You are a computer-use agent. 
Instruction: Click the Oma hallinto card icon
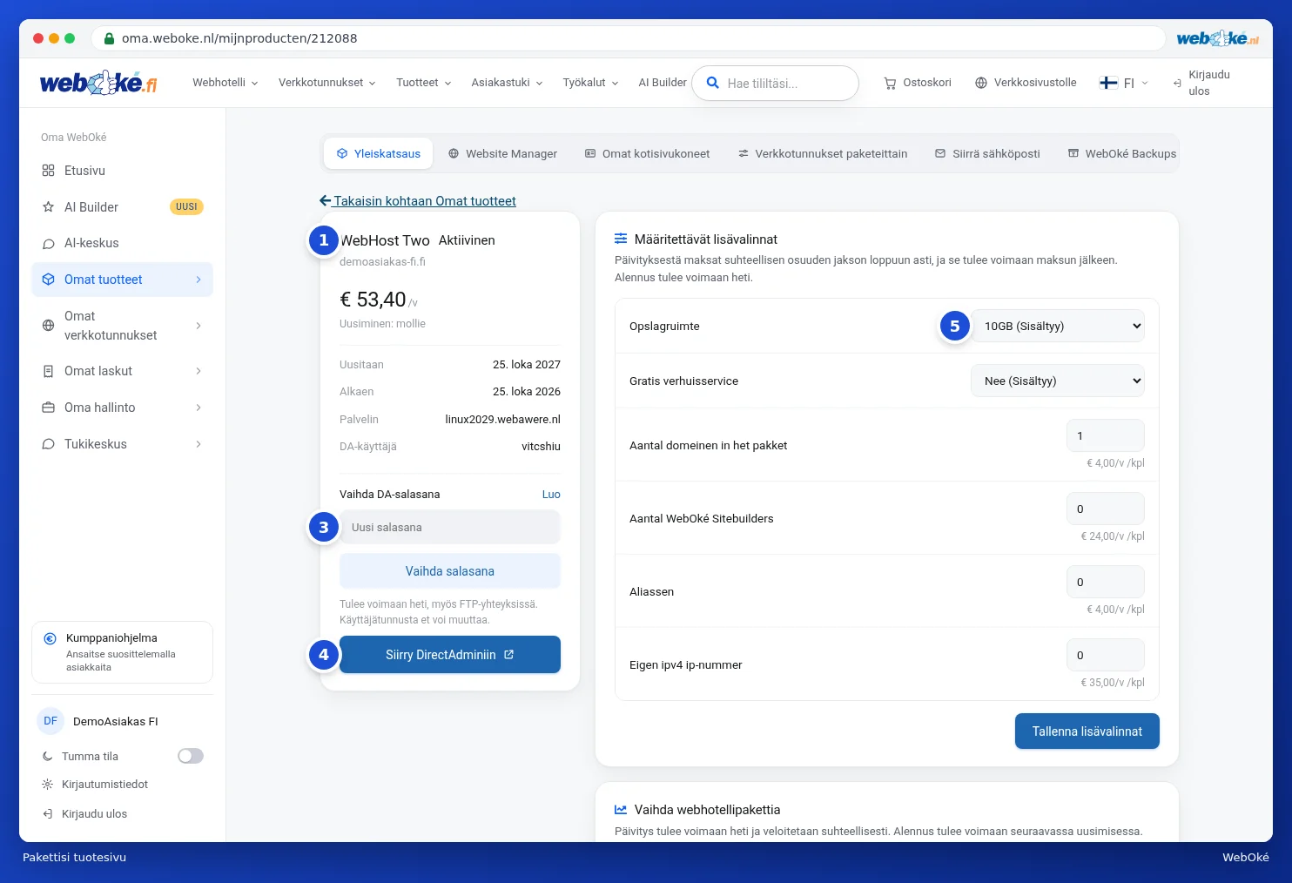[x=48, y=408]
